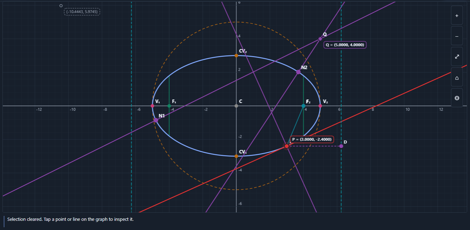
Task: Click x-axis tick label 8
Action: pos(373,110)
